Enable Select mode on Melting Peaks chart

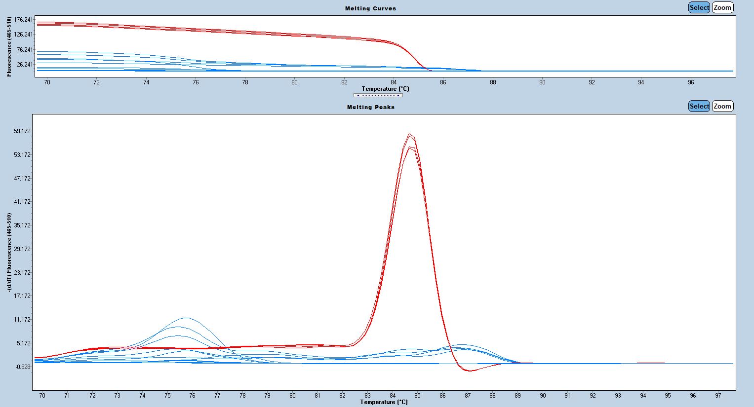click(x=699, y=106)
